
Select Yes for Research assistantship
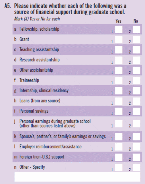(x=119, y=60)
